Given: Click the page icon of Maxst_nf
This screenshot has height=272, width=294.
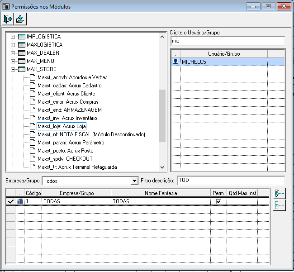Looking at the screenshot, I should (x=33, y=134).
